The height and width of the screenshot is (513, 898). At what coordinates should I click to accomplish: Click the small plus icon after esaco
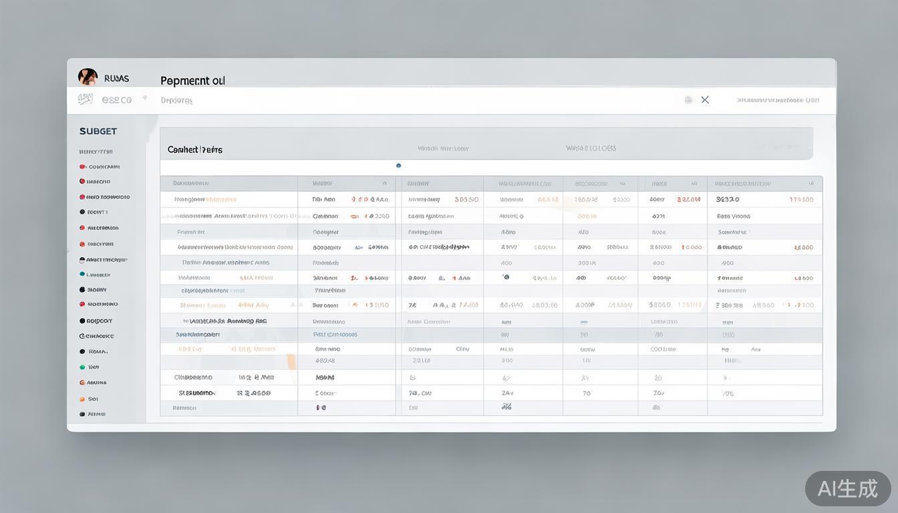144,98
